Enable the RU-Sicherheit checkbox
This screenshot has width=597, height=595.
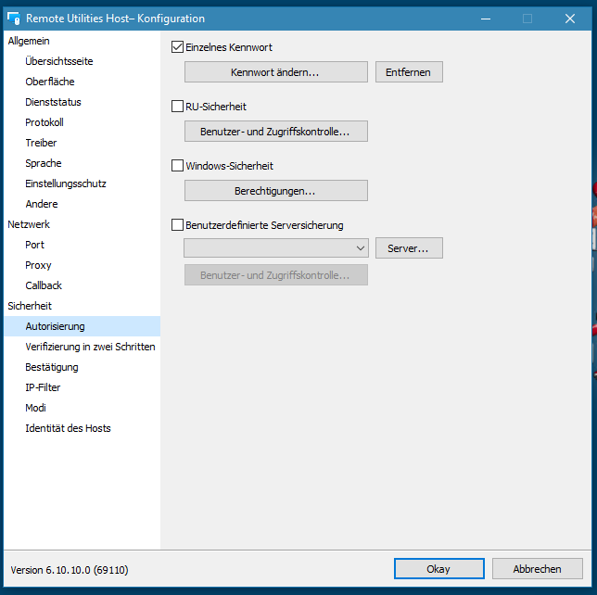(178, 107)
